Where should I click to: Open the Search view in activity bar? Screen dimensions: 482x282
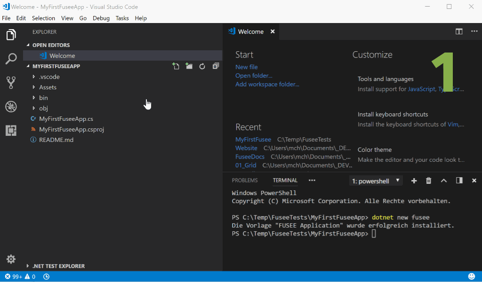pyautogui.click(x=11, y=59)
